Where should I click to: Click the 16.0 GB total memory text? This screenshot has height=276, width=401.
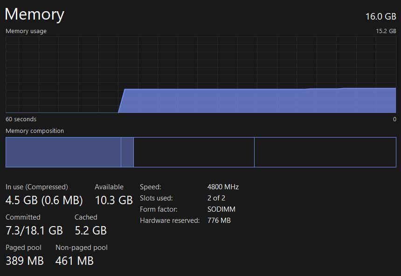(x=380, y=16)
